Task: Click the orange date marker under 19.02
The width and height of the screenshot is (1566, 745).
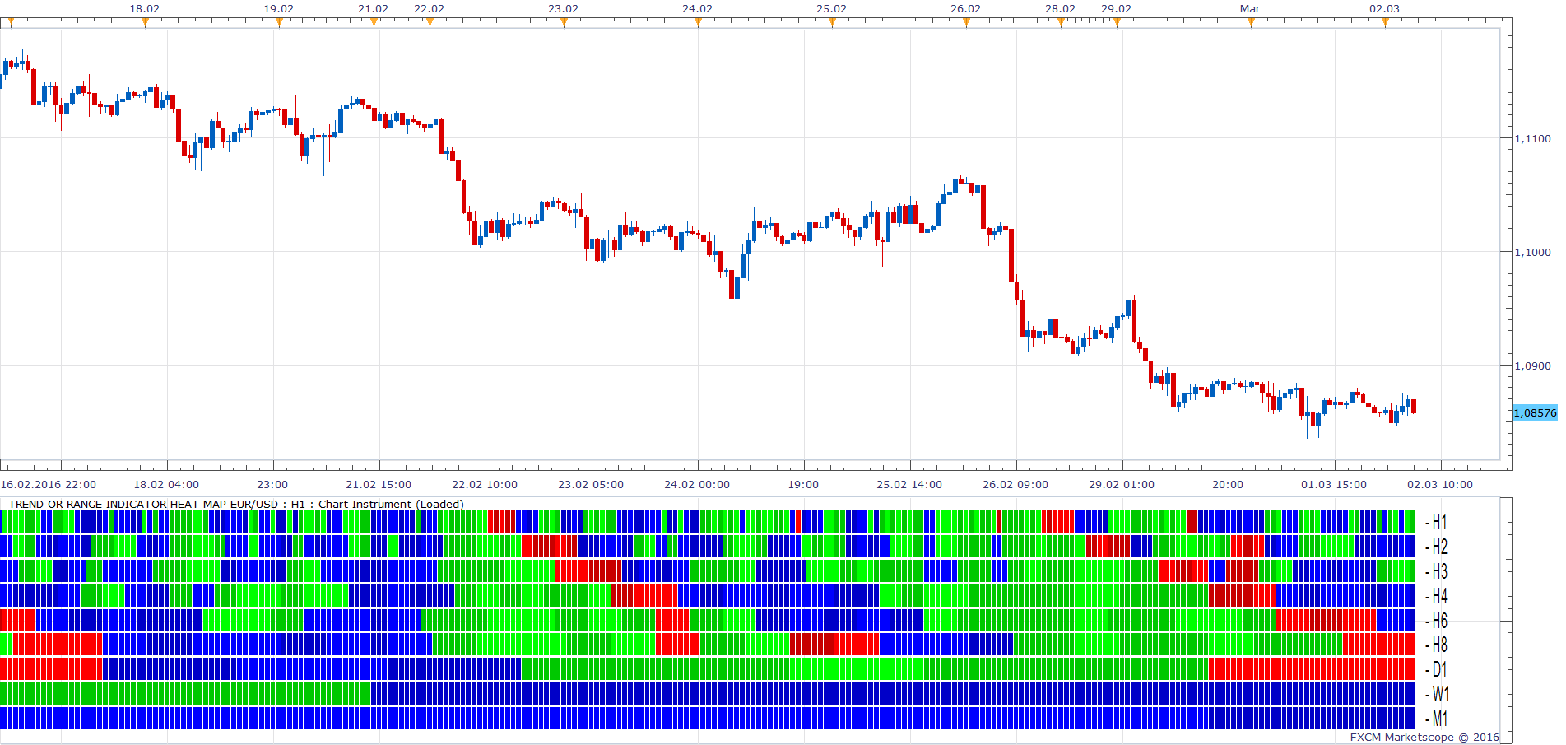Action: (279, 22)
